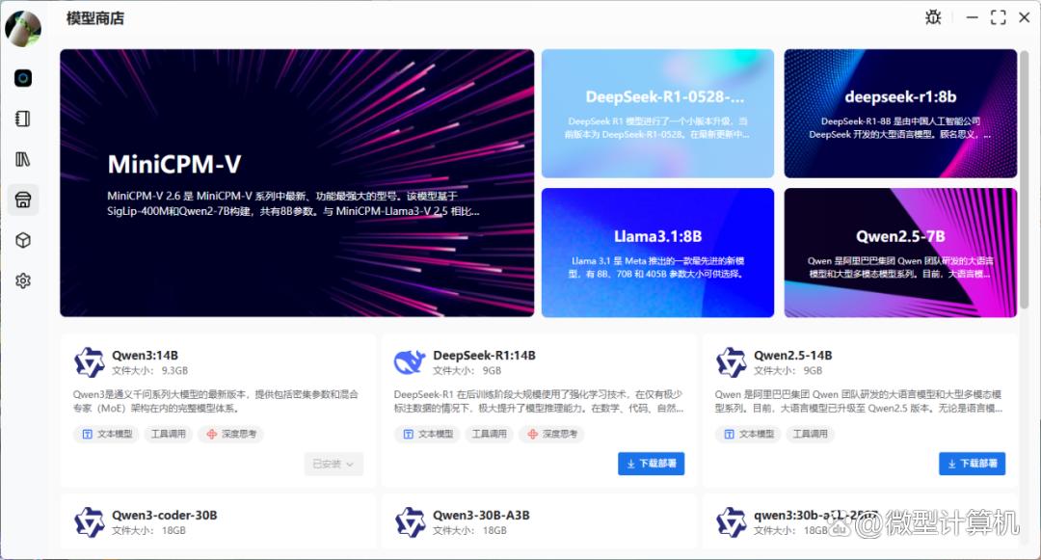Open the notebook sidebar icon
The height and width of the screenshot is (560, 1041).
[x=23, y=119]
